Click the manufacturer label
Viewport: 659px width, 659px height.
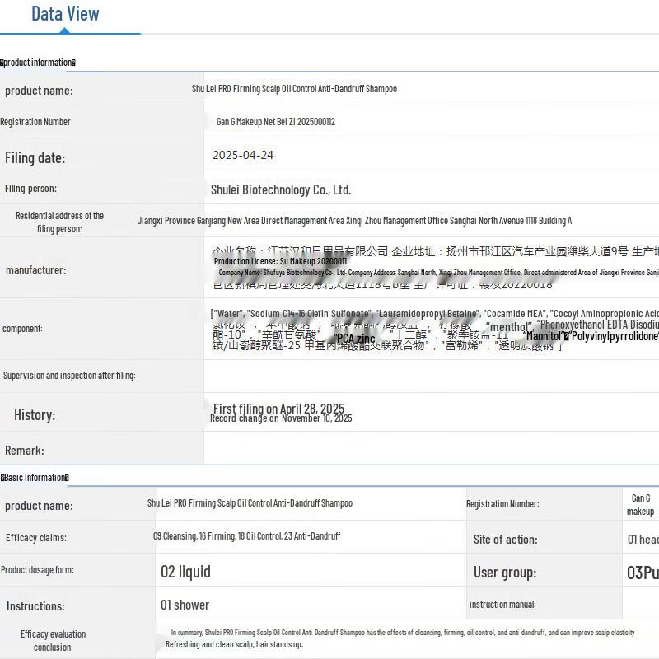pyautogui.click(x=35, y=270)
